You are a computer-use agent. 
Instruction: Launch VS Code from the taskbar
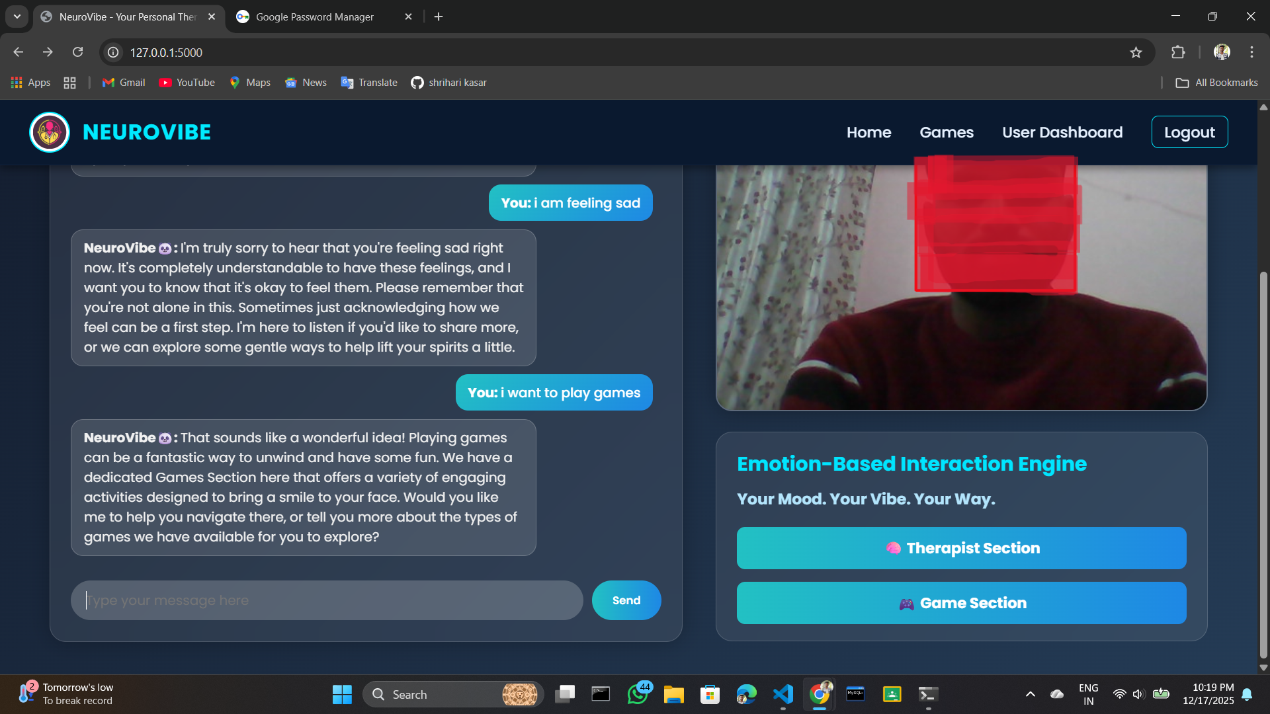click(783, 694)
